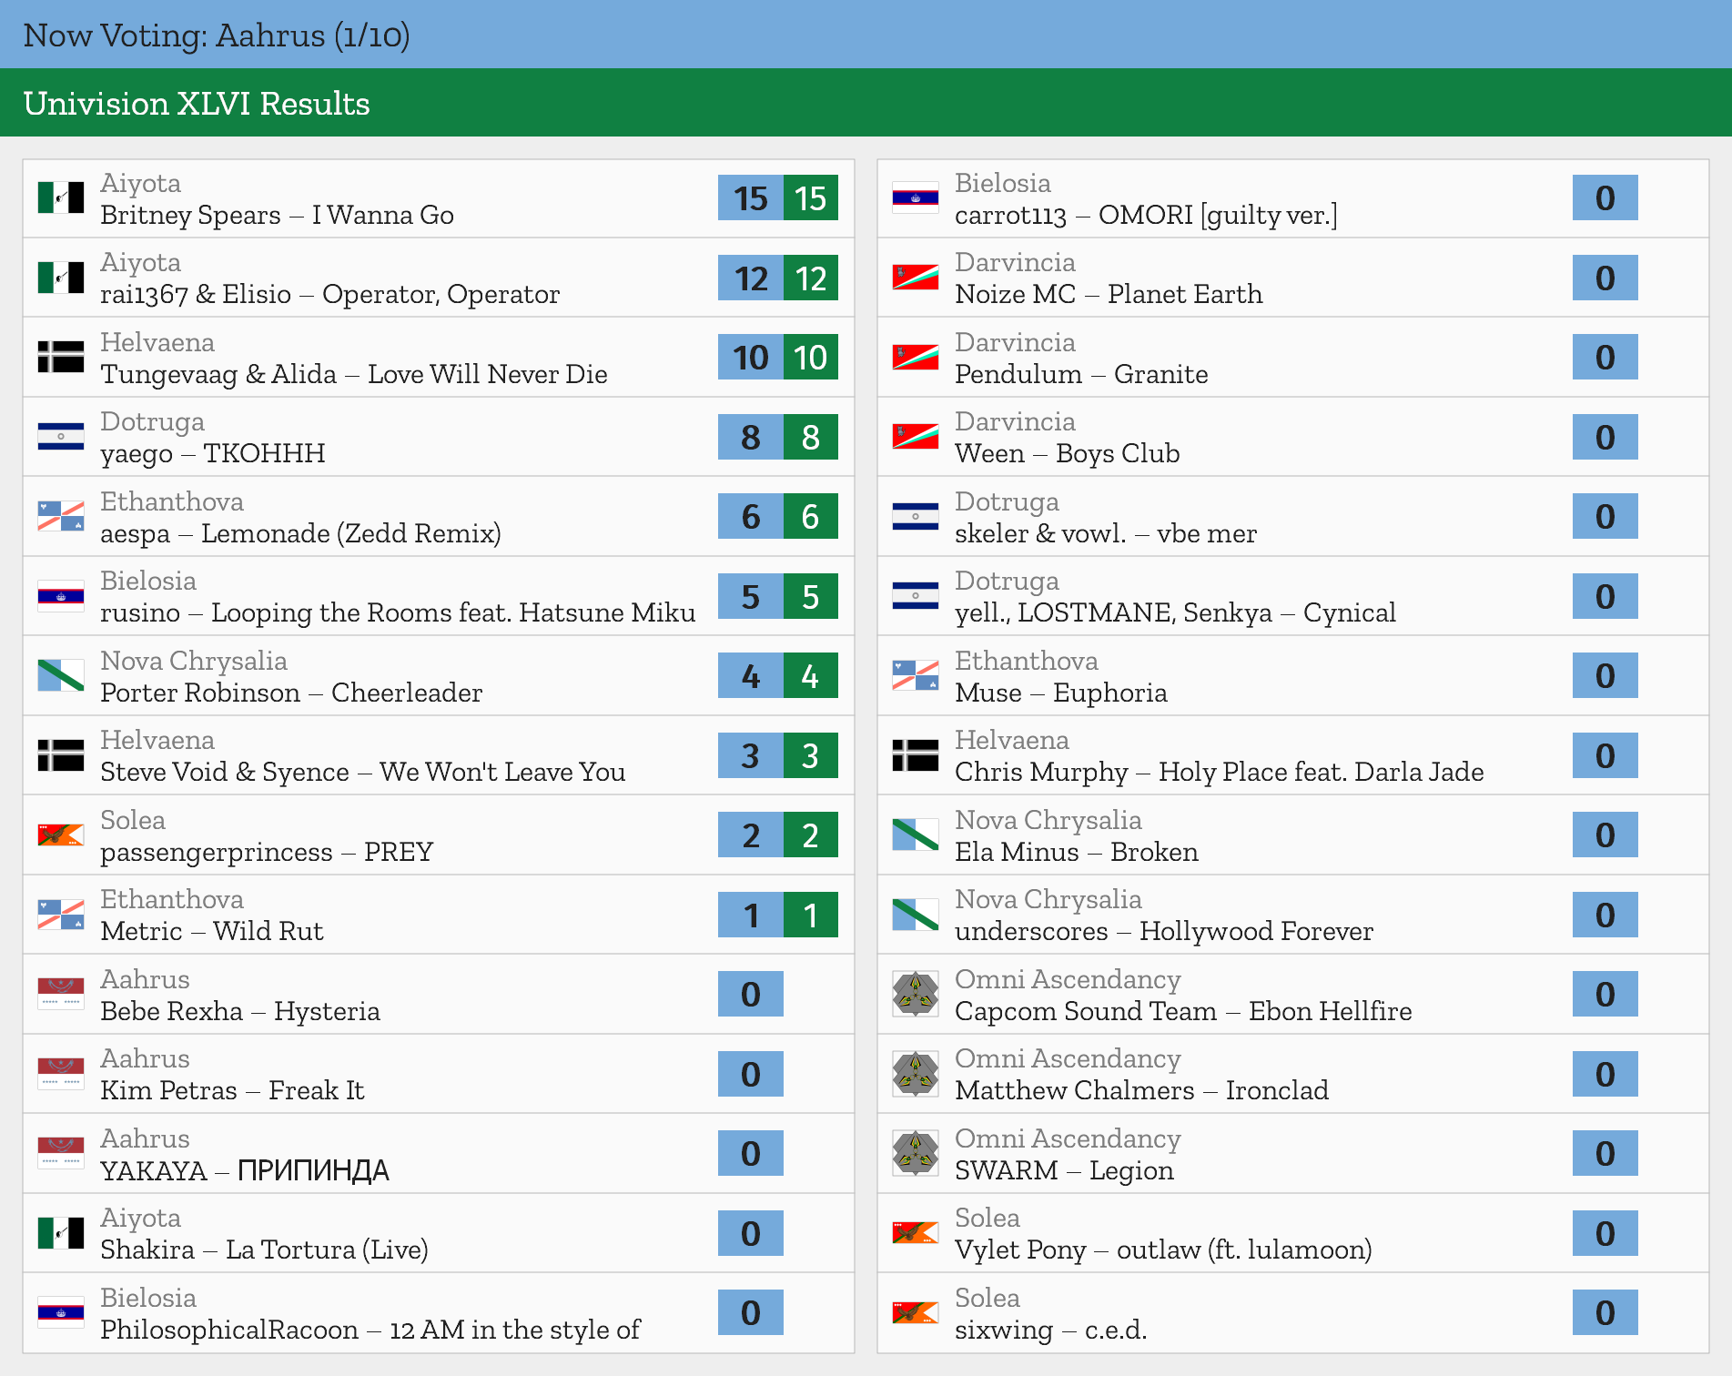Select the Omni Ascendancy emblem beside SWARM – Legion

point(916,1153)
